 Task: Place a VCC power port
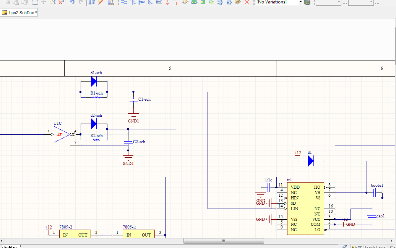pos(176,2)
